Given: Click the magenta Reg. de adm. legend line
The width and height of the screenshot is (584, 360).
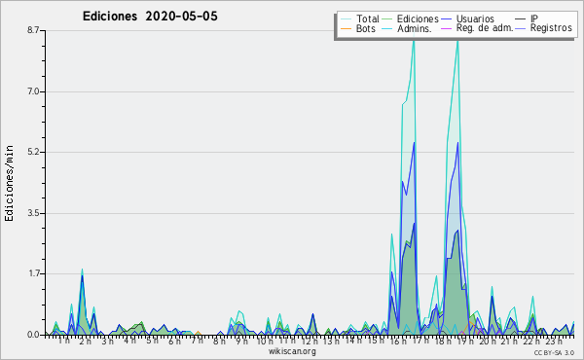Looking at the screenshot, I should point(446,28).
